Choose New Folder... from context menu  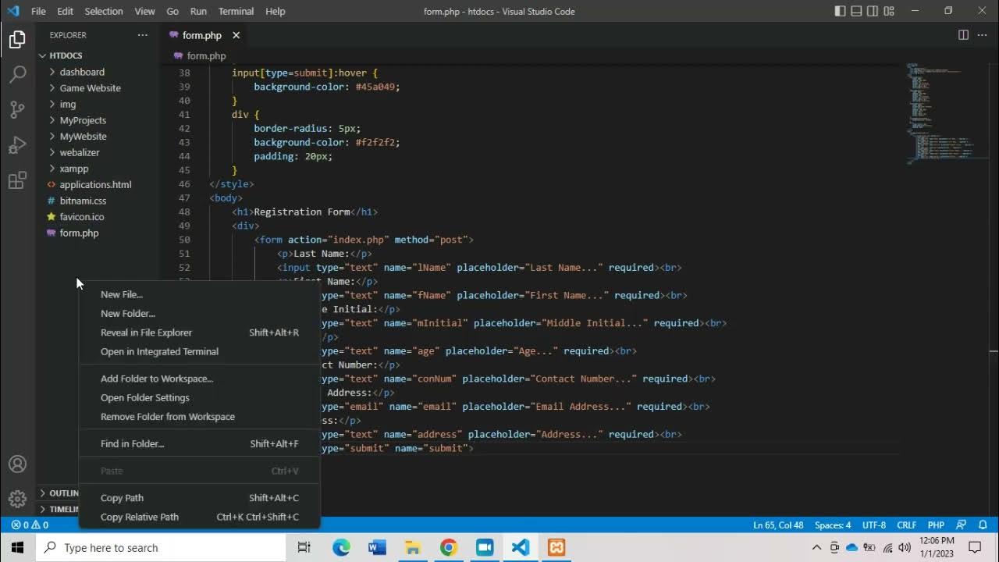[x=199, y=314]
